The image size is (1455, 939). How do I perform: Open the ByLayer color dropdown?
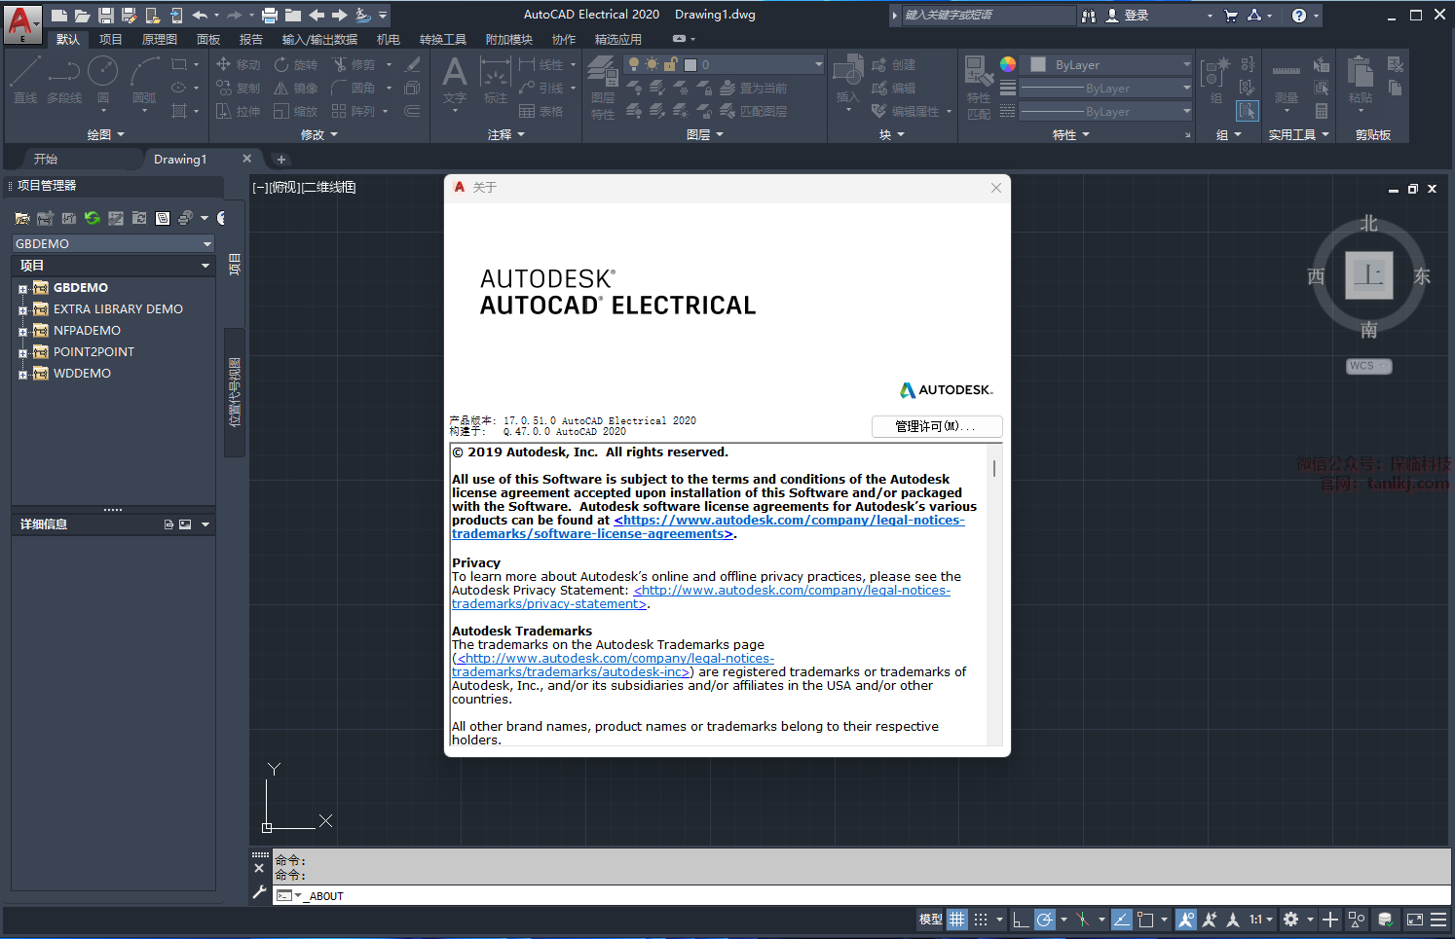pos(1185,64)
